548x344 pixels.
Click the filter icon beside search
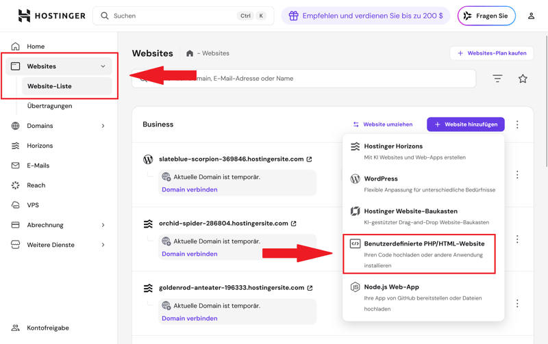pyautogui.click(x=497, y=79)
